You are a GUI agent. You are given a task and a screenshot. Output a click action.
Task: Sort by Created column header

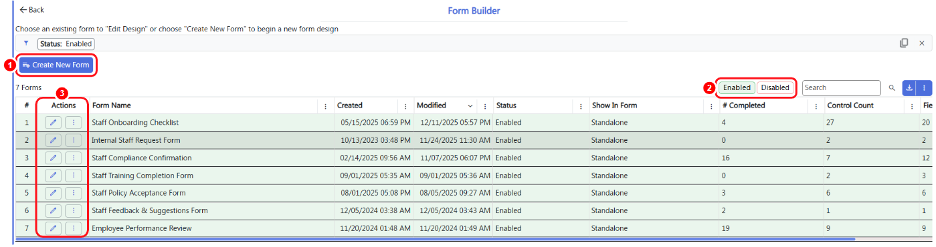pyautogui.click(x=350, y=105)
